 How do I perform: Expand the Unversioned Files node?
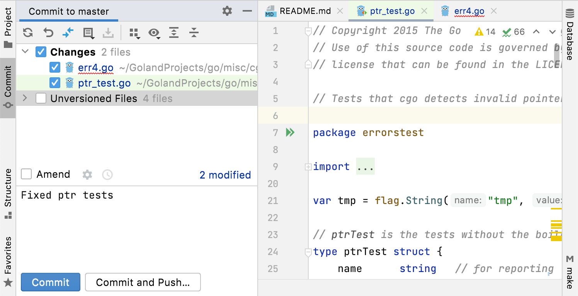click(x=25, y=99)
